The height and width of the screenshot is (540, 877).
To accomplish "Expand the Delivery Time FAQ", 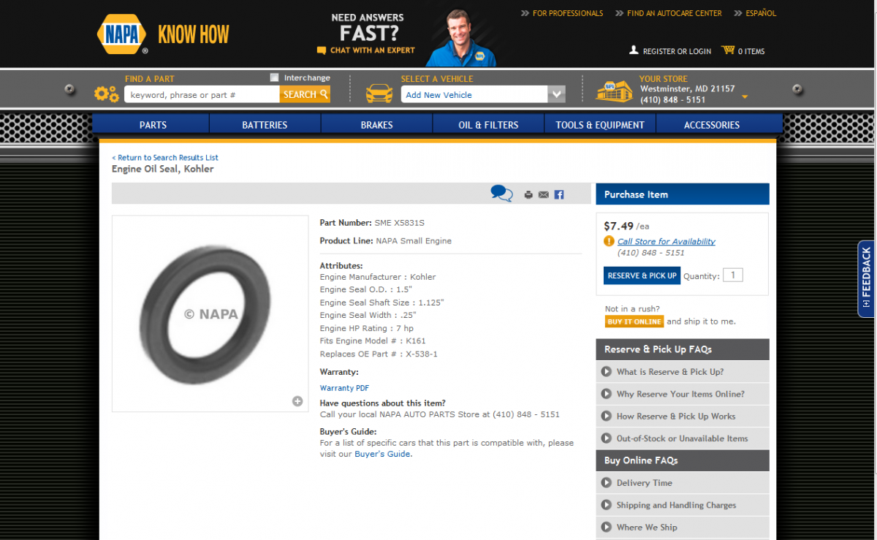I will [x=683, y=482].
